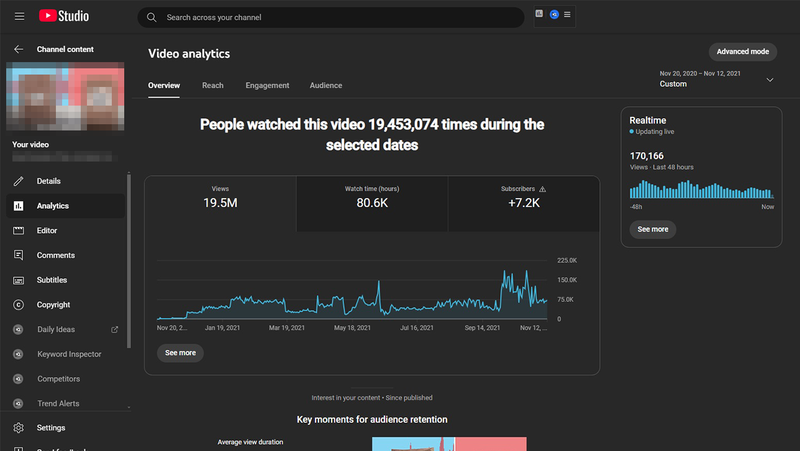Image resolution: width=800 pixels, height=451 pixels.
Task: Click the Advanced mode button
Action: point(743,52)
